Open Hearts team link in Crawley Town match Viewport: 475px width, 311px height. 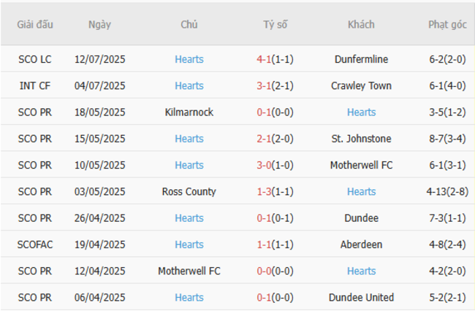pos(189,85)
